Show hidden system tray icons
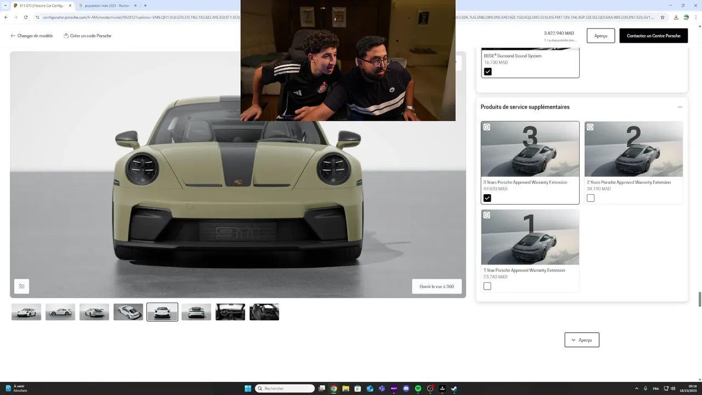702x395 pixels. 636,388
